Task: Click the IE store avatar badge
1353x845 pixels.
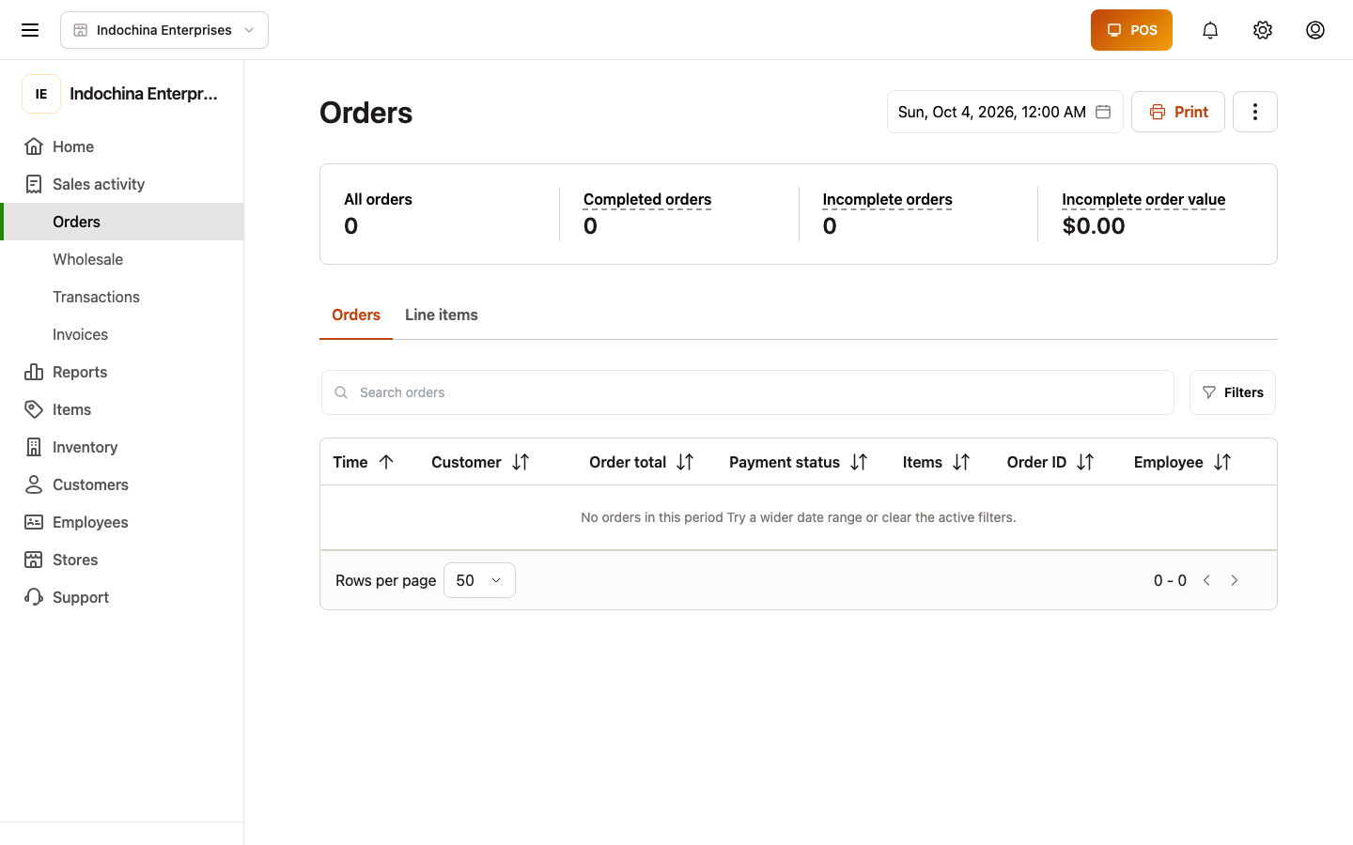Action: click(x=41, y=94)
